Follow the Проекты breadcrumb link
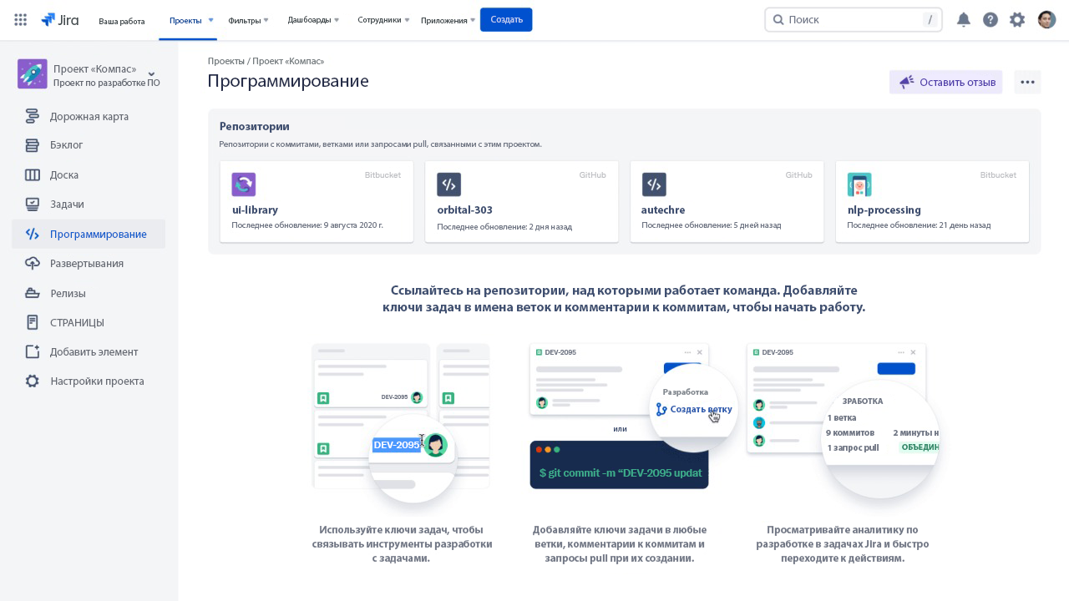The width and height of the screenshot is (1069, 601). (x=225, y=61)
